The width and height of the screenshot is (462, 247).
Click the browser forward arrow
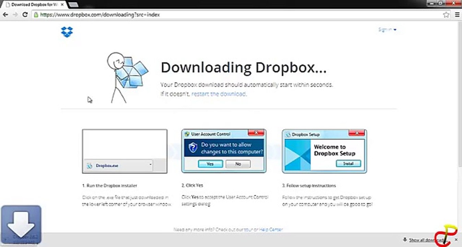tap(15, 15)
